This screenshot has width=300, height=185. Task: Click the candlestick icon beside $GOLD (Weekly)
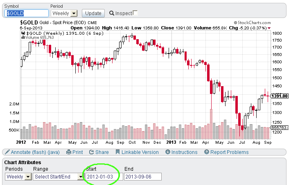pos(23,33)
